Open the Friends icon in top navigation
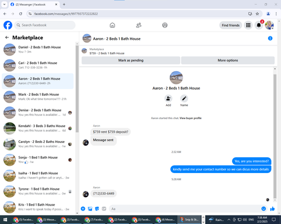Viewport: 281px width, 224px height. (x=139, y=25)
